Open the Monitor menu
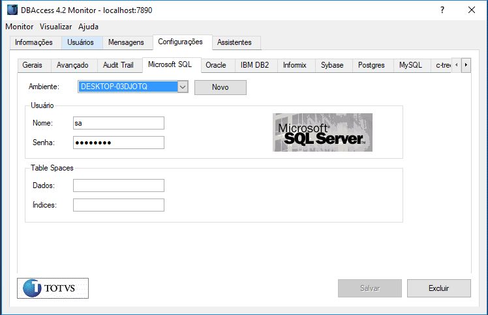488x315 pixels. (20, 27)
